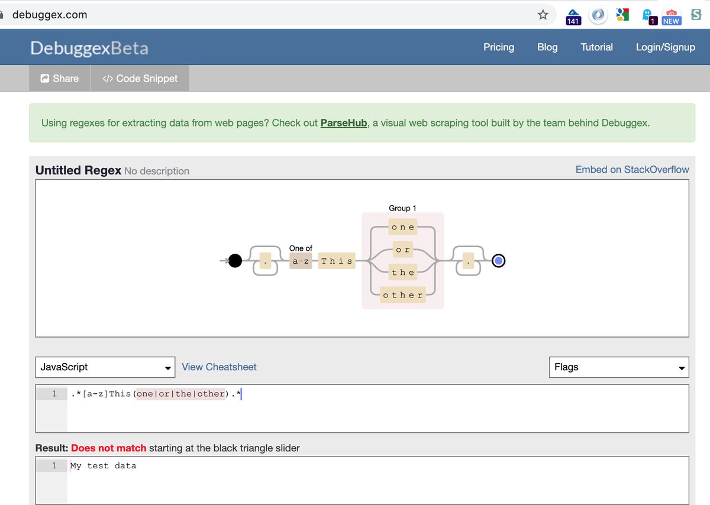
Task: Click the Untitled Regex title
Action: [x=78, y=170]
